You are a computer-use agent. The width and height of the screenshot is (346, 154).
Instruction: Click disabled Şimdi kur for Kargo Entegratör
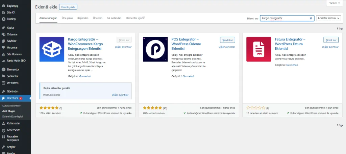[x=124, y=40]
